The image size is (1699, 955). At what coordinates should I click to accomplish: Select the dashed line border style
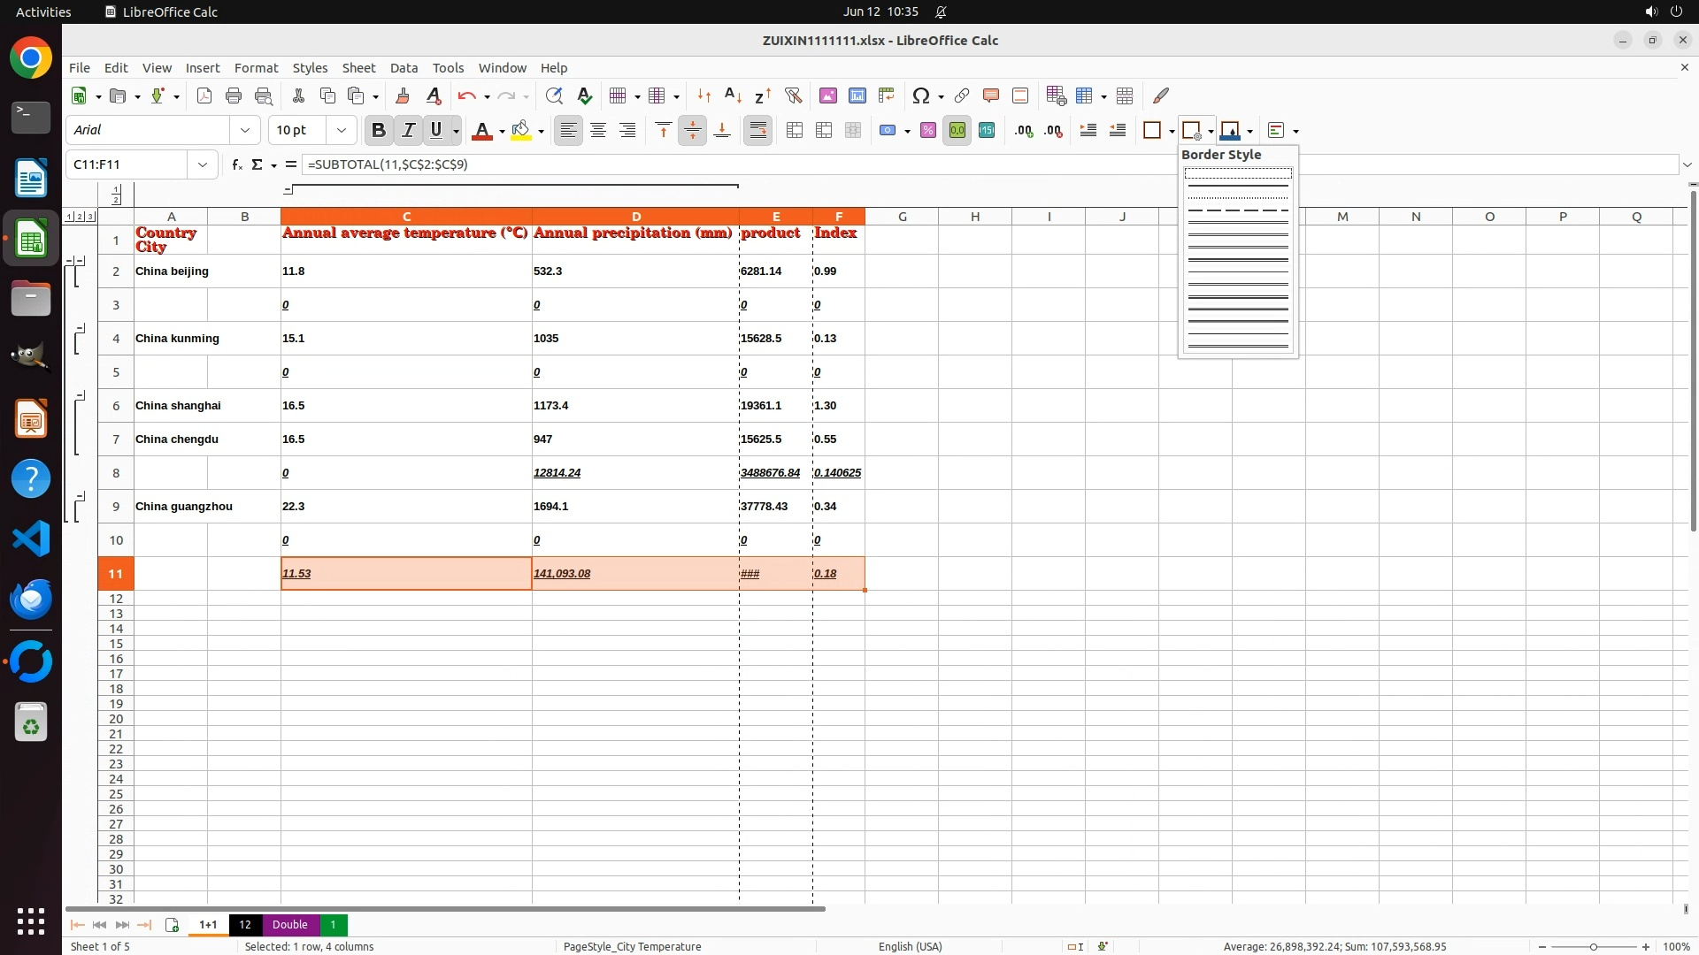tap(1238, 210)
